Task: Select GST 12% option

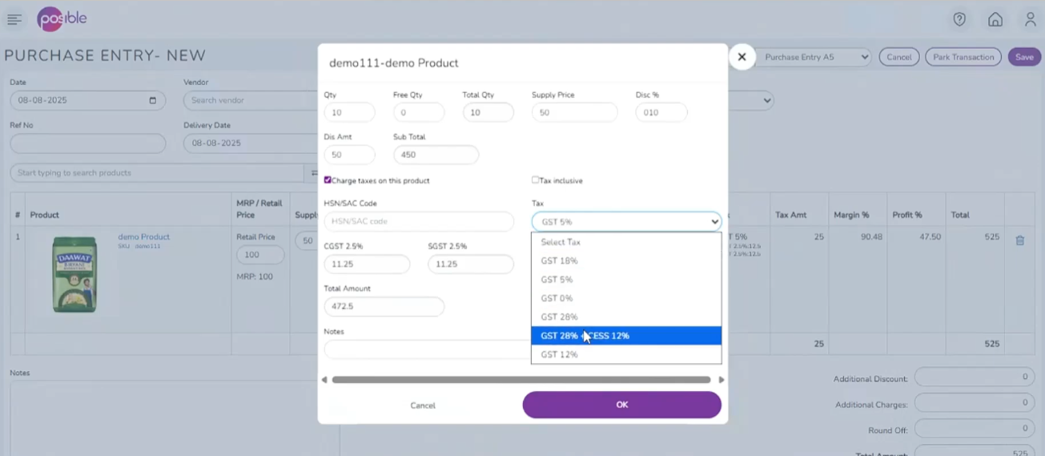Action: tap(626, 354)
